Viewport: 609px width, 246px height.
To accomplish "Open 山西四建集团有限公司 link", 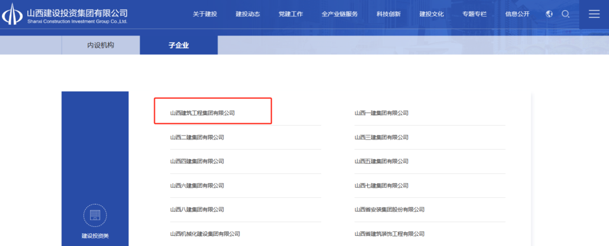I will 197,162.
